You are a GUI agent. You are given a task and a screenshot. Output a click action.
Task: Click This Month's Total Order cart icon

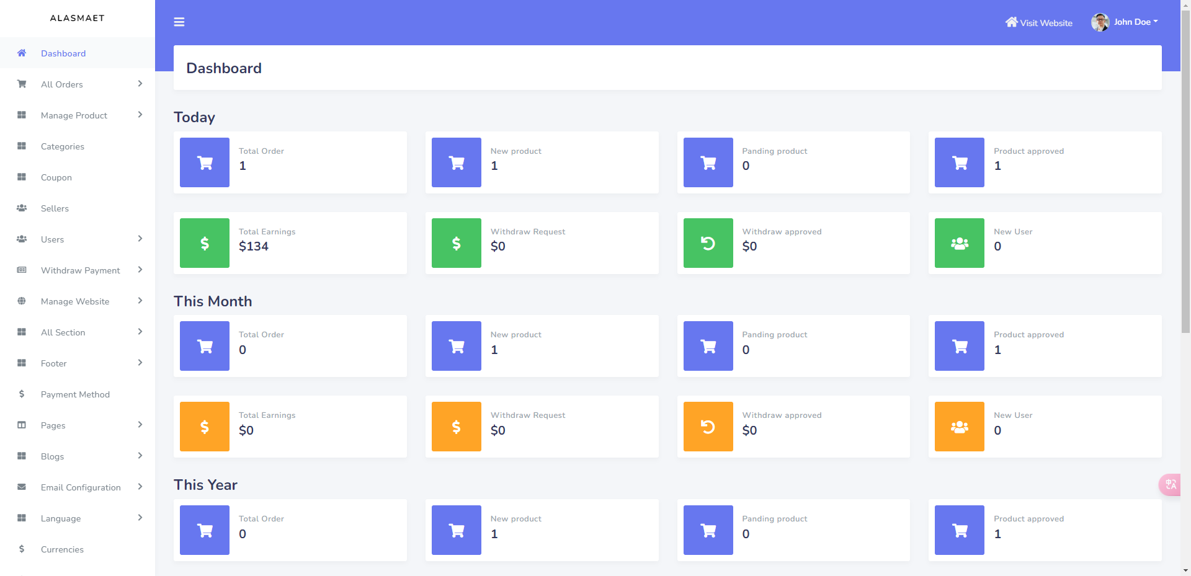pyautogui.click(x=205, y=346)
